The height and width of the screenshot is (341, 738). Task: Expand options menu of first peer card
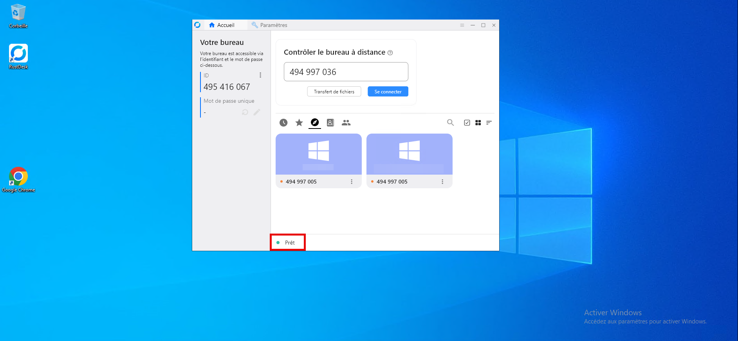pyautogui.click(x=352, y=182)
